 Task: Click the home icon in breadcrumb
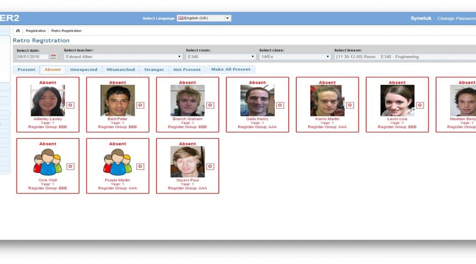pyautogui.click(x=18, y=31)
